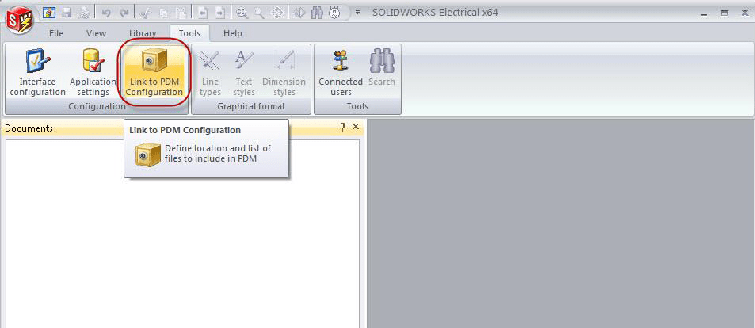This screenshot has width=755, height=328.
Task: Click the previous drawing page icon
Action: pos(202,13)
